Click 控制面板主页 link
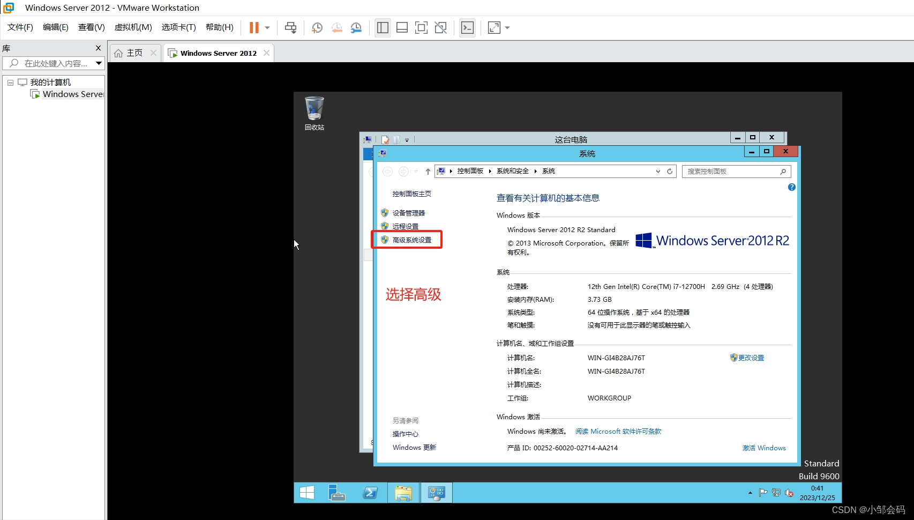Viewport: 914px width, 520px height. point(412,194)
